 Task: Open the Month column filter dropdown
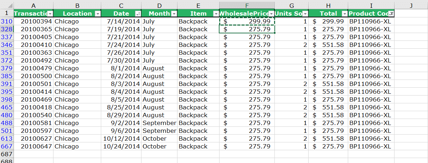(x=174, y=13)
